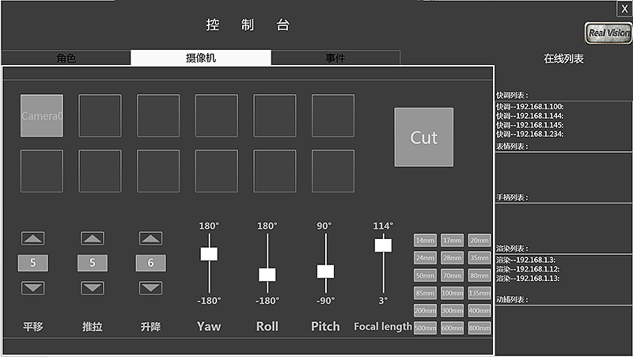This screenshot has width=633, height=357.
Task: Choose the 50mm focal length preset
Action: pyautogui.click(x=425, y=275)
